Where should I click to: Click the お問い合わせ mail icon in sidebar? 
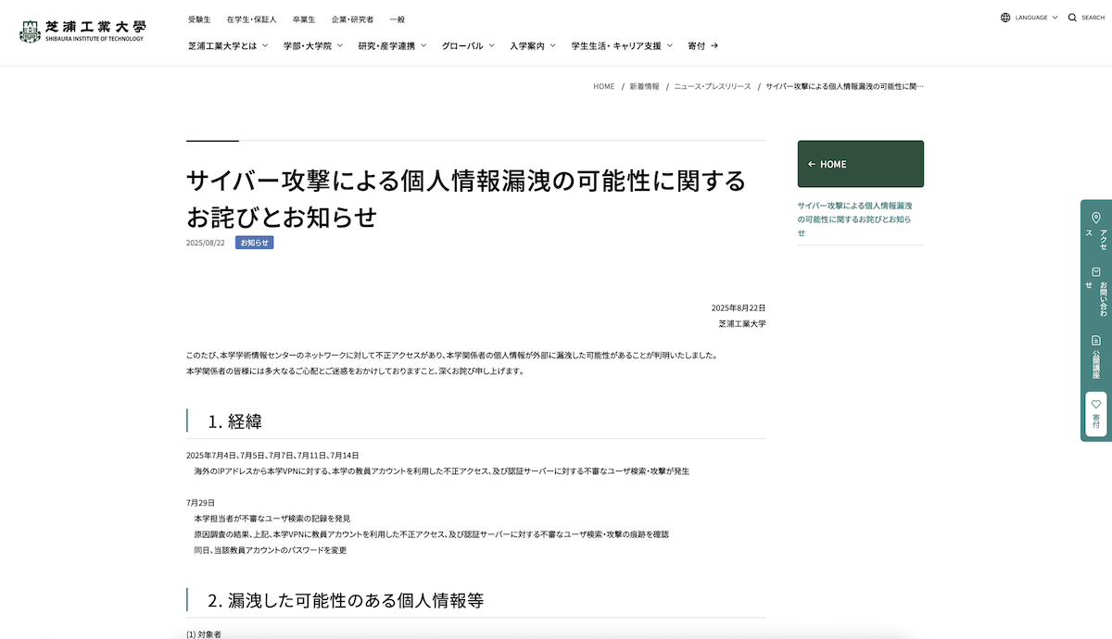tap(1096, 271)
